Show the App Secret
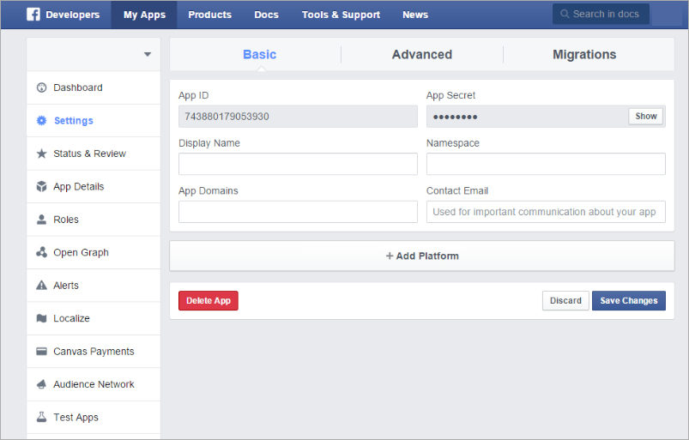This screenshot has width=689, height=440. click(x=645, y=117)
